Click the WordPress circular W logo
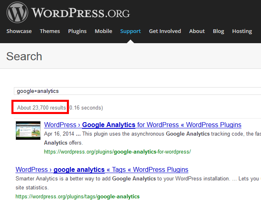This screenshot has width=261, height=202. click(x=17, y=13)
